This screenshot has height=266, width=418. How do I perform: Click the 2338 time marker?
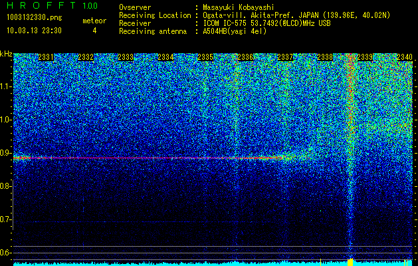tap(325, 57)
